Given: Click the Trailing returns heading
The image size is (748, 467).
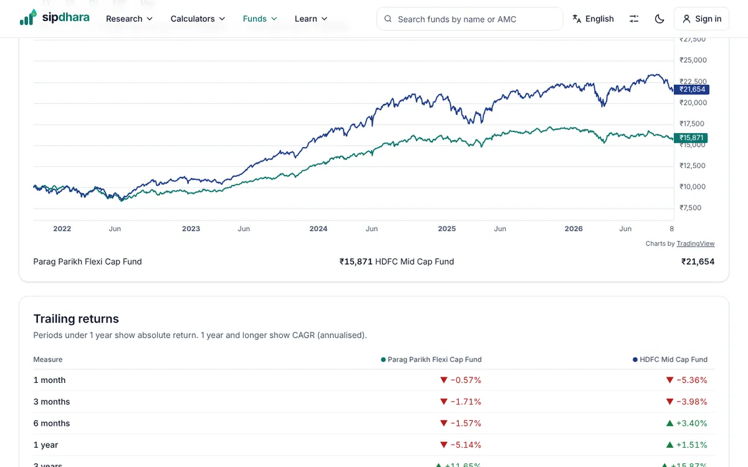Looking at the screenshot, I should 76,319.
